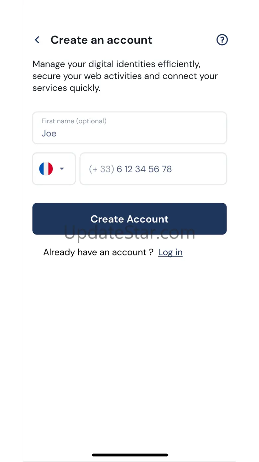Focus the First name input field
The image size is (259, 462).
click(x=129, y=128)
